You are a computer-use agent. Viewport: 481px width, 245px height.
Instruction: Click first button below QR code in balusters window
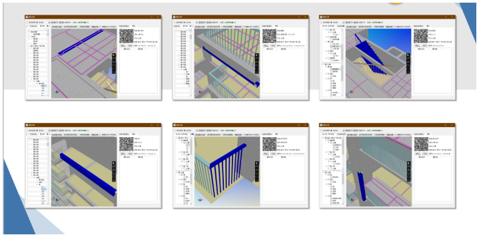[x=266, y=154]
